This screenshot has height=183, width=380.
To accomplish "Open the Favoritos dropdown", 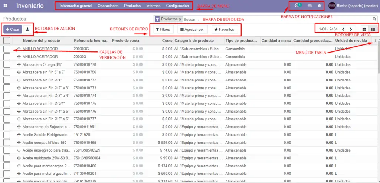I will tap(225, 30).
